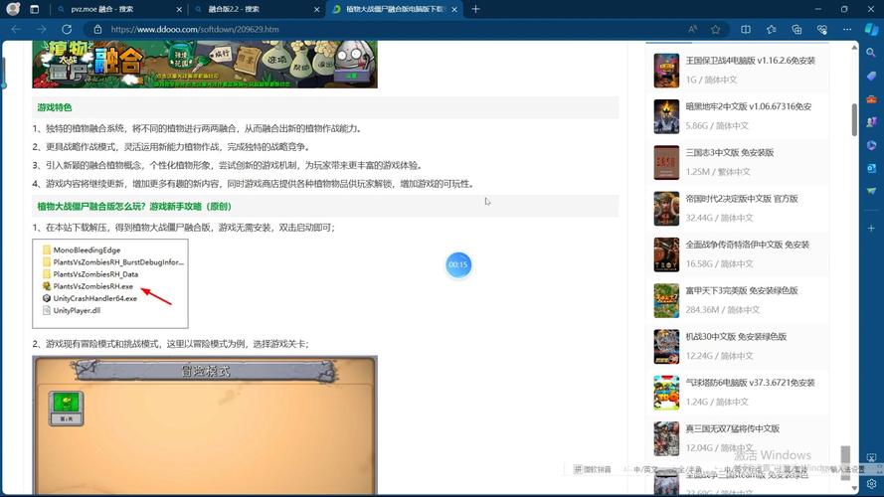The width and height of the screenshot is (884, 497).
Task: Open the sidebar paper plane Drop icon
Action: [x=872, y=191]
